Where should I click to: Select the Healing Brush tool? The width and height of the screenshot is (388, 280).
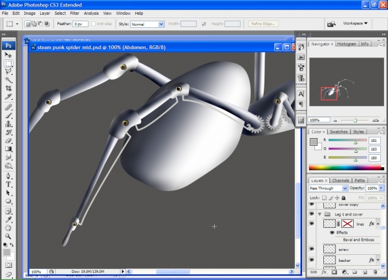point(8,107)
